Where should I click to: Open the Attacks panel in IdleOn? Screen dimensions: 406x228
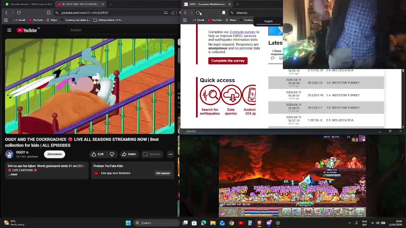coord(297,212)
